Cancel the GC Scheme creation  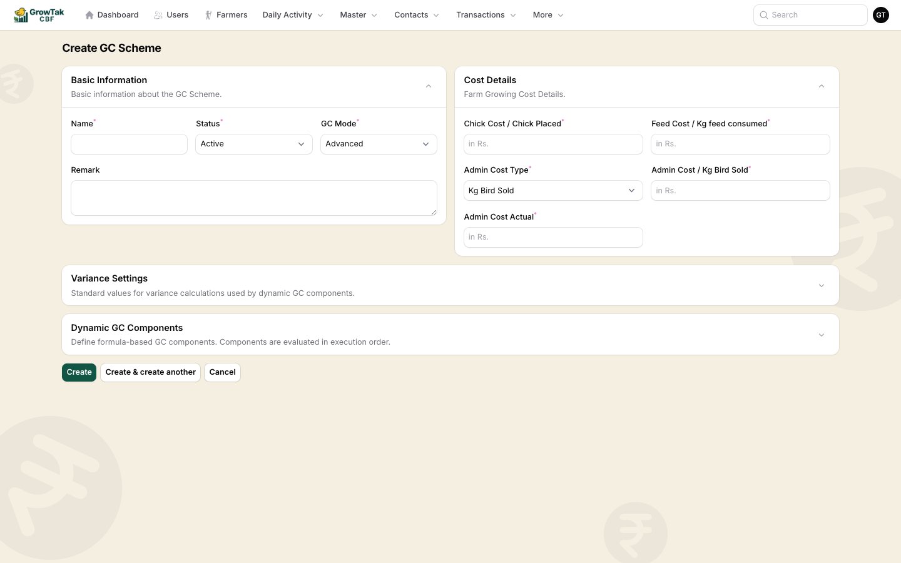222,372
